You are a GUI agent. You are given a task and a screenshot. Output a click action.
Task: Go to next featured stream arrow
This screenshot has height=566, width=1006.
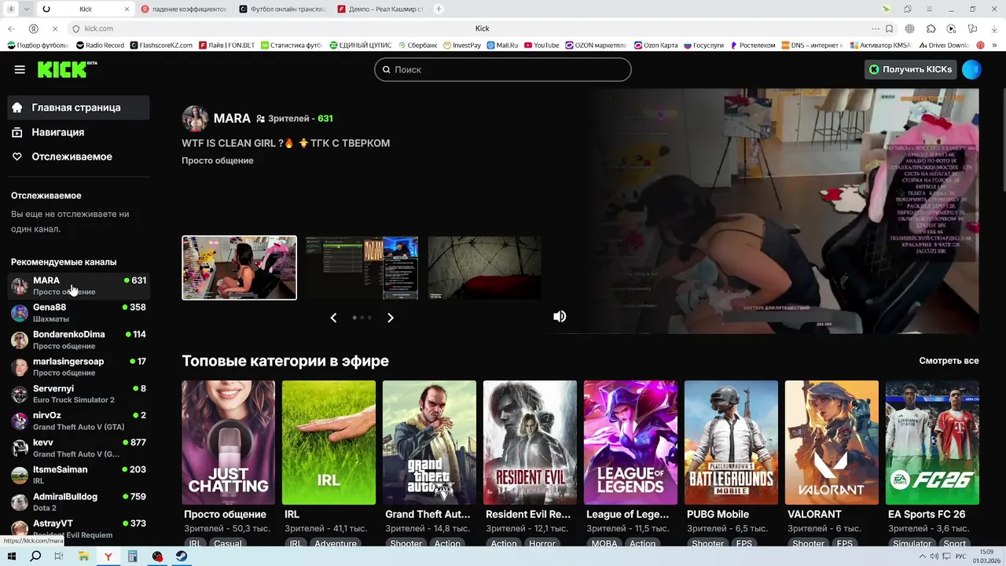click(x=391, y=318)
